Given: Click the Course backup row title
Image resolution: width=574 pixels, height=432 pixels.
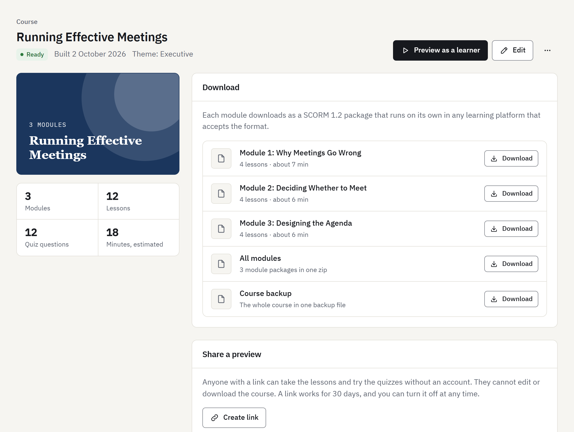Looking at the screenshot, I should (265, 293).
